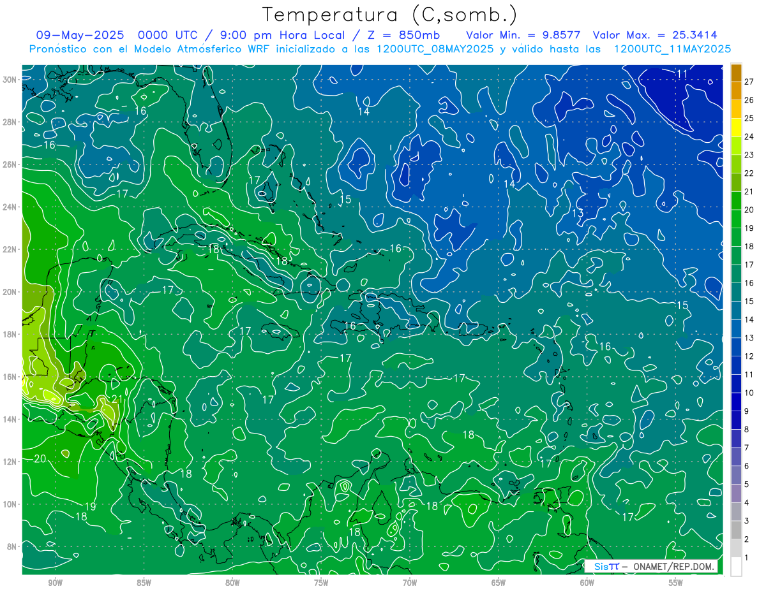Click the "13" contour label on the map
The height and width of the screenshot is (591, 766).
pyautogui.click(x=578, y=213)
